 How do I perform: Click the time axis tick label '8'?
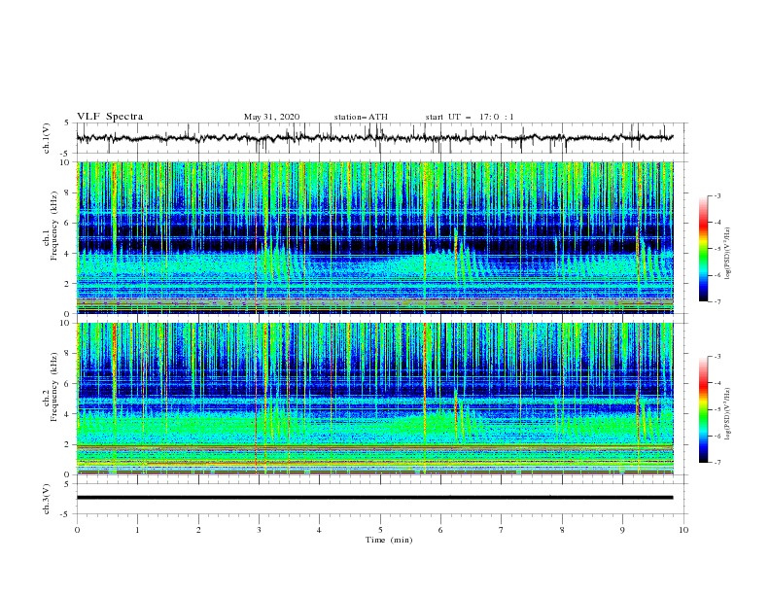pyautogui.click(x=562, y=530)
